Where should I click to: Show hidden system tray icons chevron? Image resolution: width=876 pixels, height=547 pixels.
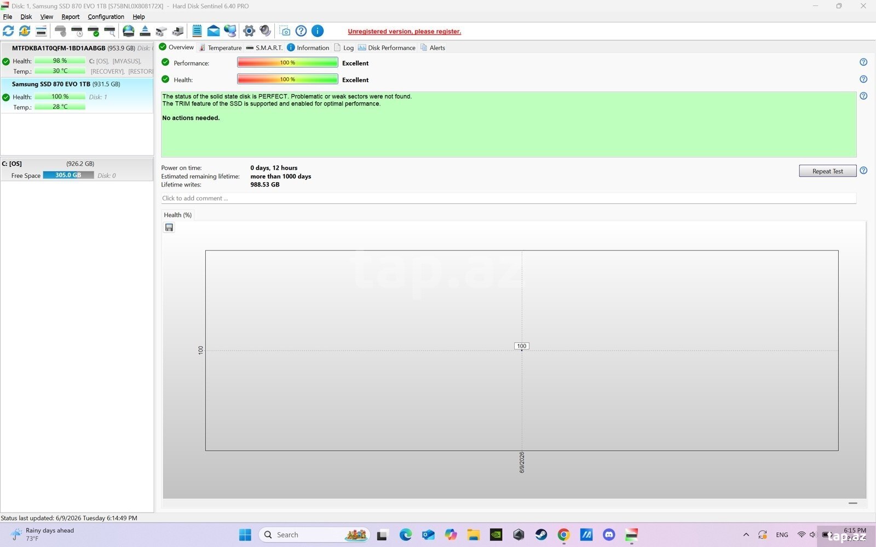coord(746,534)
